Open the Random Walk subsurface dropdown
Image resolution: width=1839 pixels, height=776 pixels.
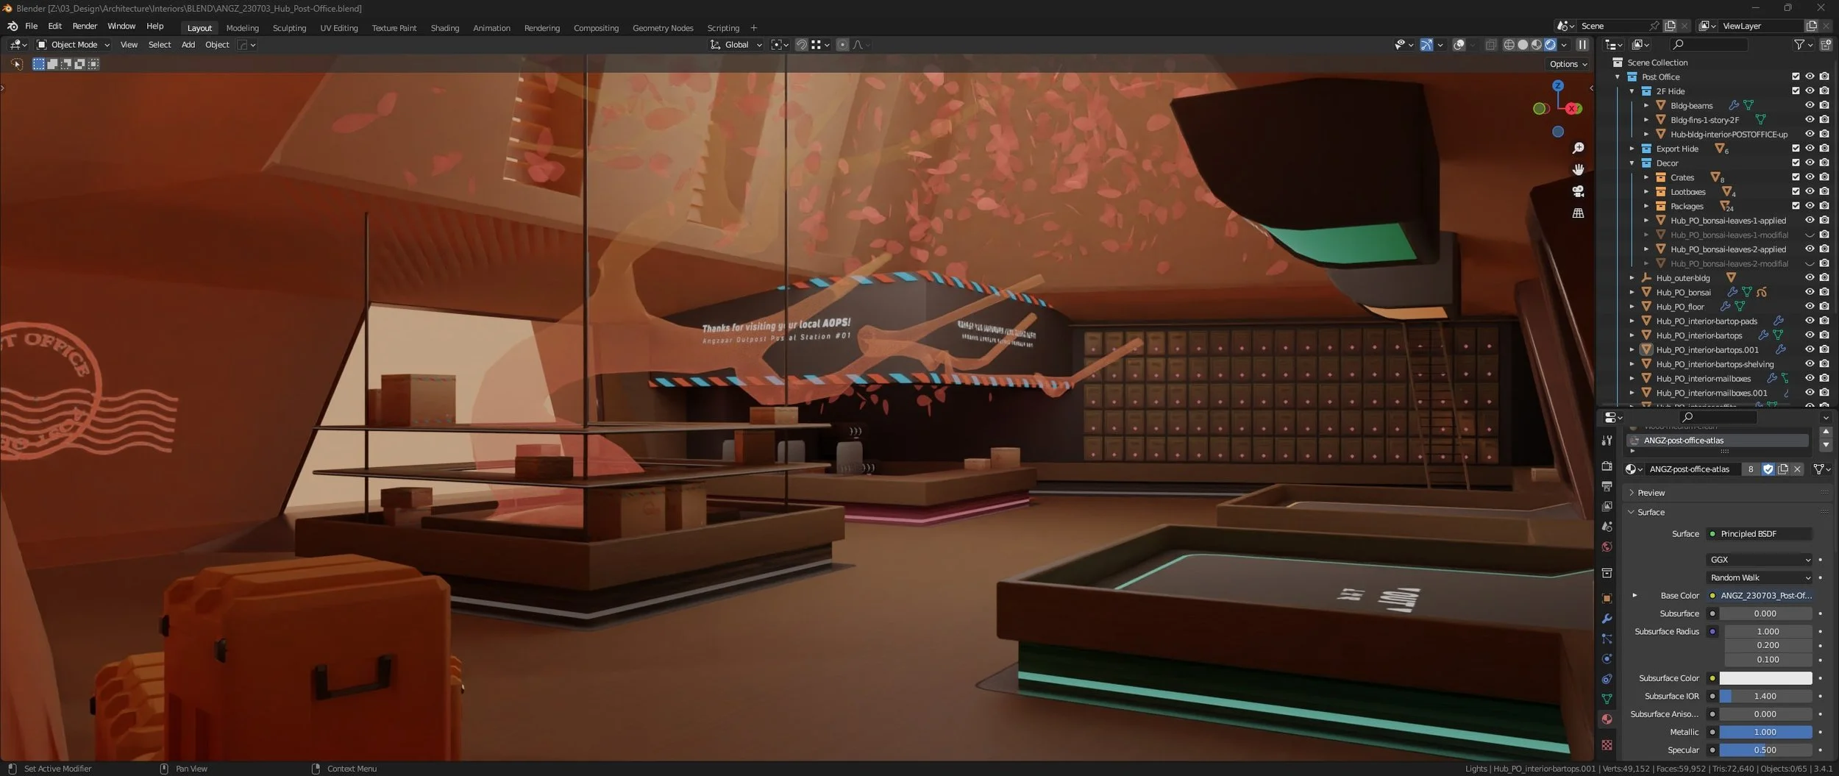pyautogui.click(x=1759, y=577)
